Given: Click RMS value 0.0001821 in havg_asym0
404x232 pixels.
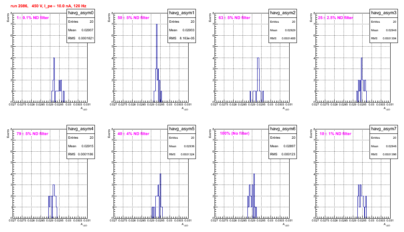Looking at the screenshot, I should [86, 39].
